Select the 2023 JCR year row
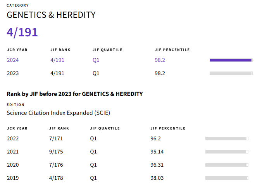279x191 pixels. [13, 73]
